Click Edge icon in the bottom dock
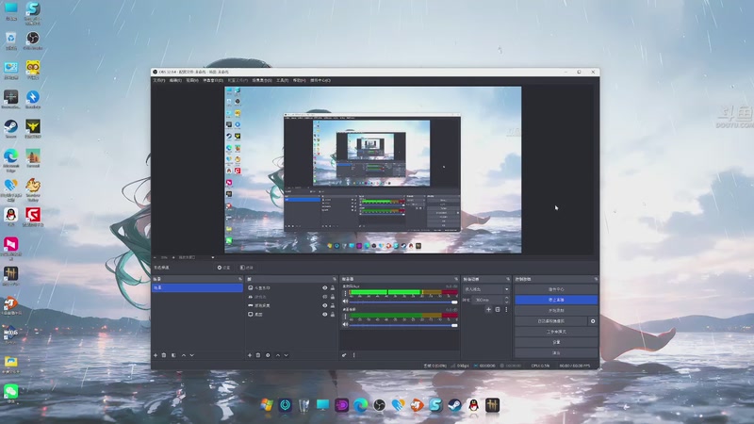The height and width of the screenshot is (424, 754). pos(361,405)
